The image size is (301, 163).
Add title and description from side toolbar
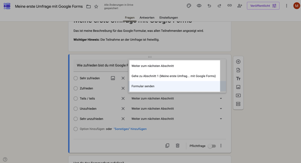pyautogui.click(x=238, y=79)
